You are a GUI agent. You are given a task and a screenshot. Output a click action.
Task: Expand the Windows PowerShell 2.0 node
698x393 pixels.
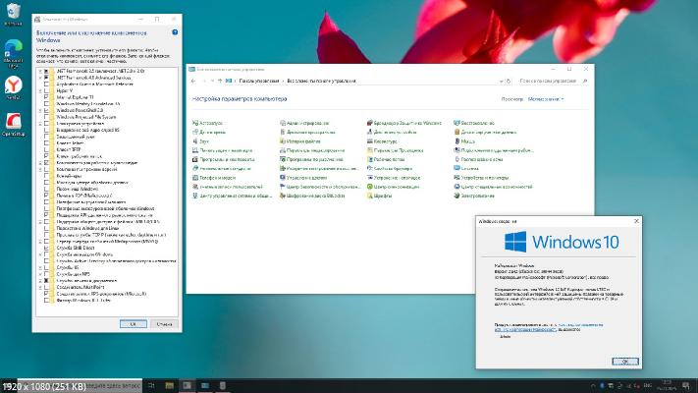coord(40,110)
